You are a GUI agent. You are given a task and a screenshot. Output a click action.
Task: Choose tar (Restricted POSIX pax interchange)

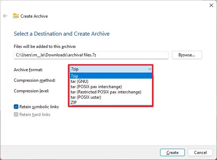pyautogui.click(x=111, y=92)
